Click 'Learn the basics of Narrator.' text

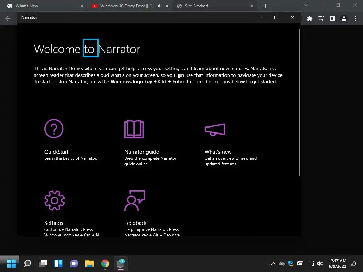click(x=71, y=158)
